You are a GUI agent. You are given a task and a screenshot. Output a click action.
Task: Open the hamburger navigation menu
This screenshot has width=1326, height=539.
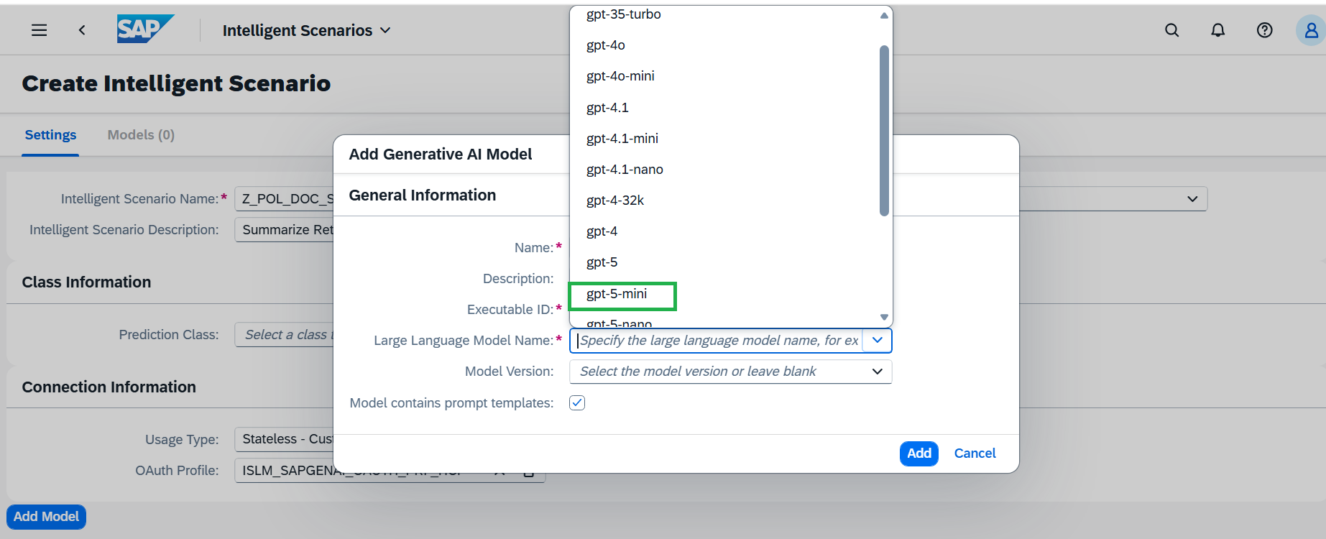tap(40, 30)
